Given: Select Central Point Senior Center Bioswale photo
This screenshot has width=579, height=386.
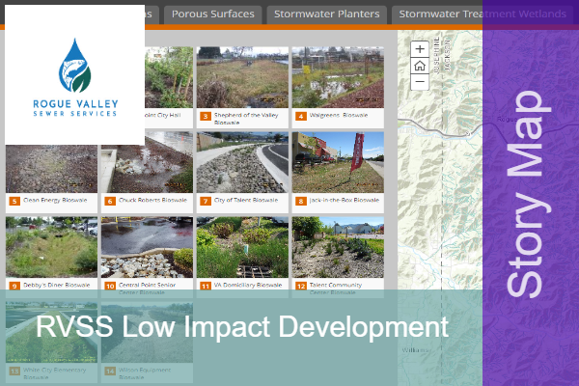Looking at the screenshot, I should click(147, 247).
